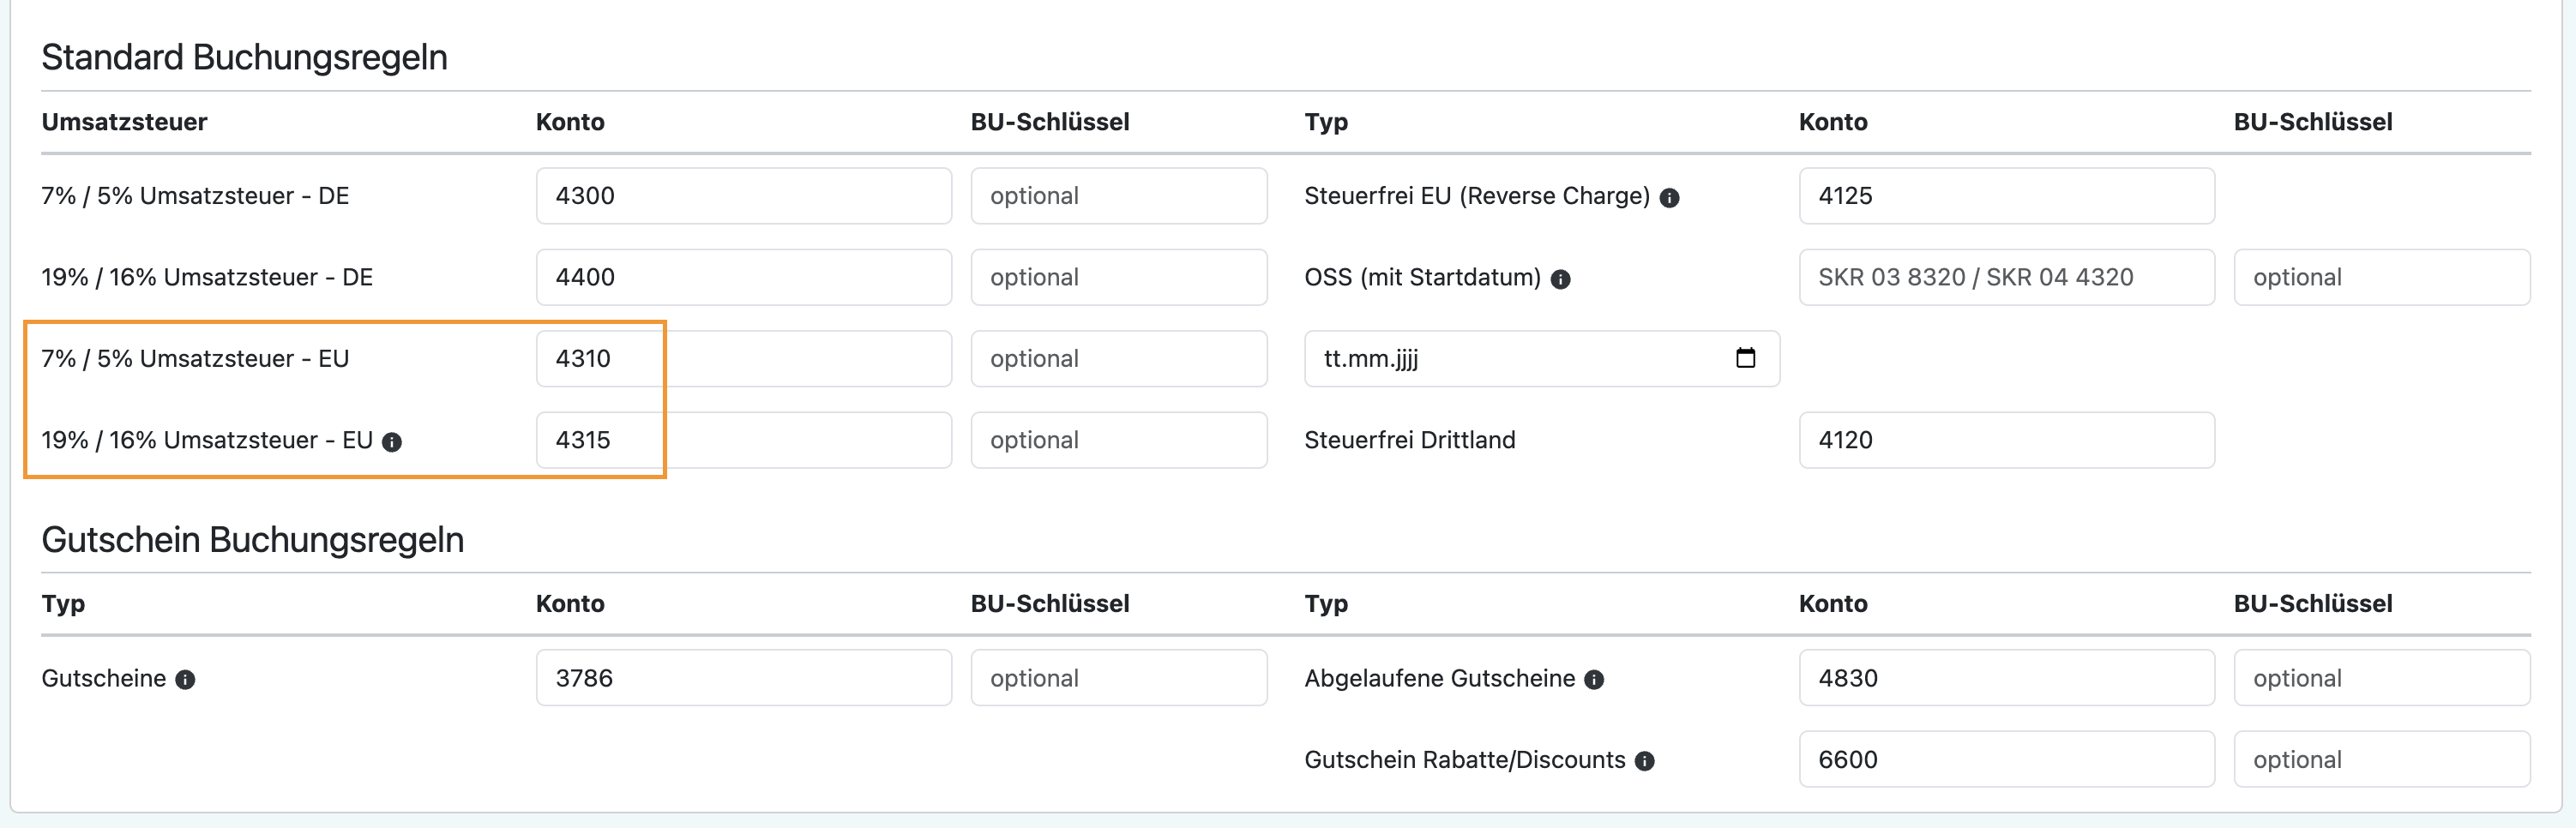Image resolution: width=2576 pixels, height=828 pixels.
Task: Click the Gutschein Rabatte/Discounts Konto field 6600
Action: point(2005,760)
